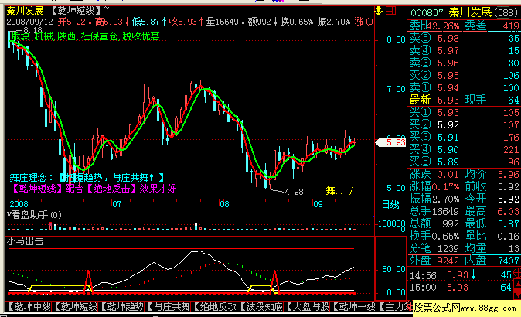This screenshot has width=521, height=317.
Task: Click the 最高 6.03 field
Action: pyautogui.click(x=492, y=211)
